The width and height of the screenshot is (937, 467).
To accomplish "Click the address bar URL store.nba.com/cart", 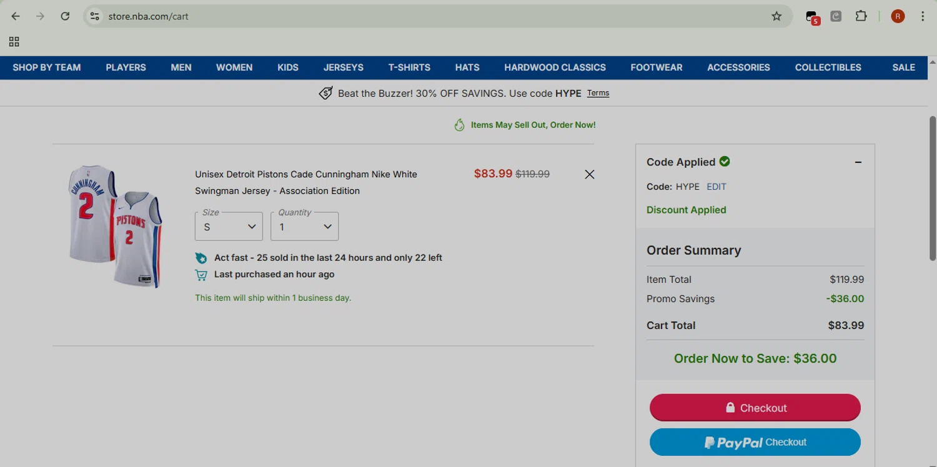I will point(148,16).
